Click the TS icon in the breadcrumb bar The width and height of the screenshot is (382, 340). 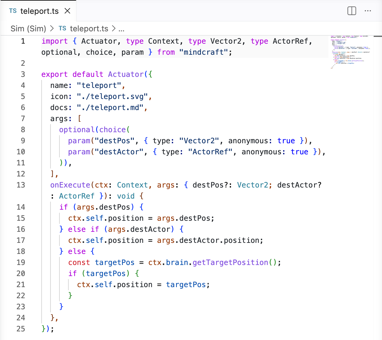tap(62, 28)
